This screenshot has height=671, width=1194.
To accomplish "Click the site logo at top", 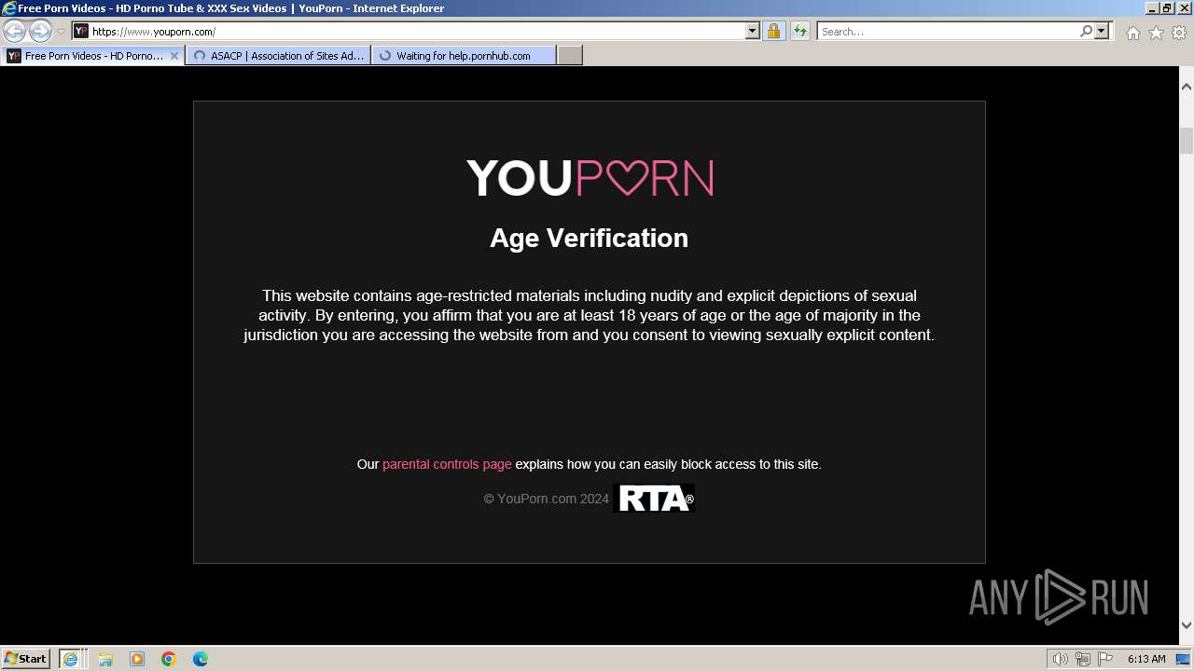I will [x=590, y=178].
